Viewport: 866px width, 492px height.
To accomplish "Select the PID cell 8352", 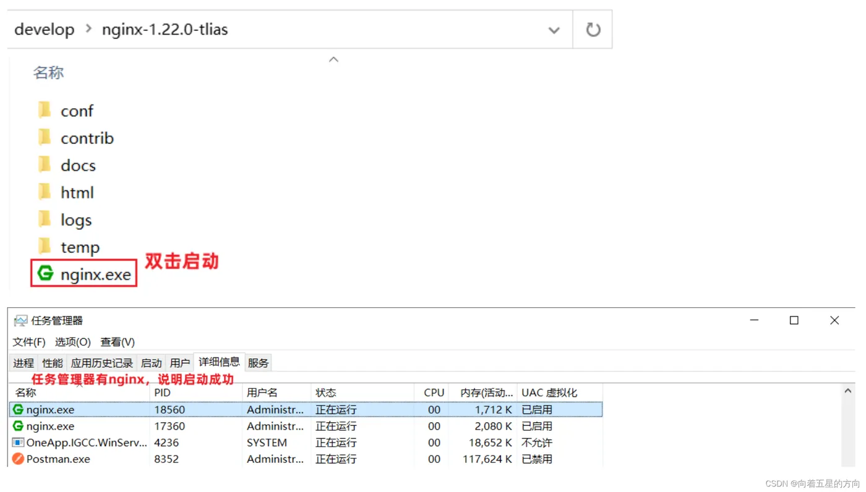I will coord(166,459).
